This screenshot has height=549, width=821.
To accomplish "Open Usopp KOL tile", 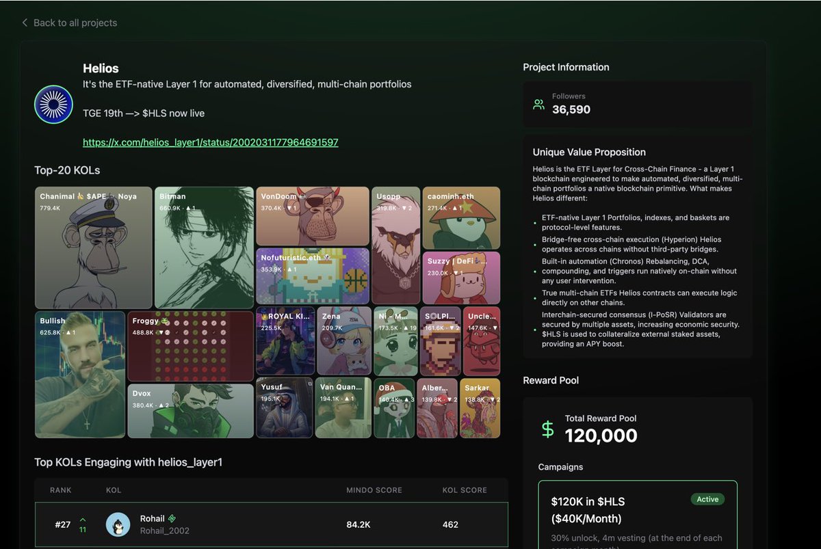I will (395, 245).
